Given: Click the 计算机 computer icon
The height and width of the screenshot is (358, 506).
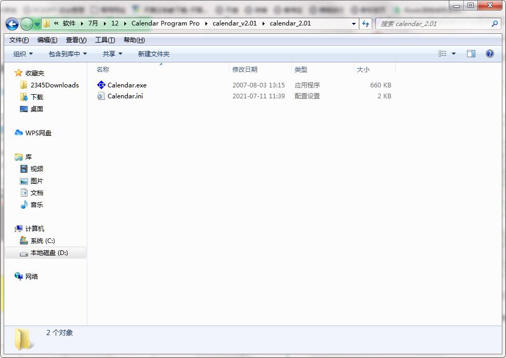Looking at the screenshot, I should (19, 228).
